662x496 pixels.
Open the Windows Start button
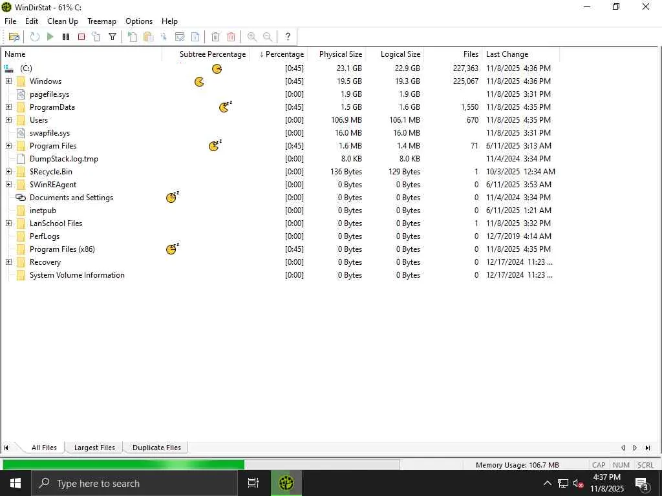click(16, 483)
